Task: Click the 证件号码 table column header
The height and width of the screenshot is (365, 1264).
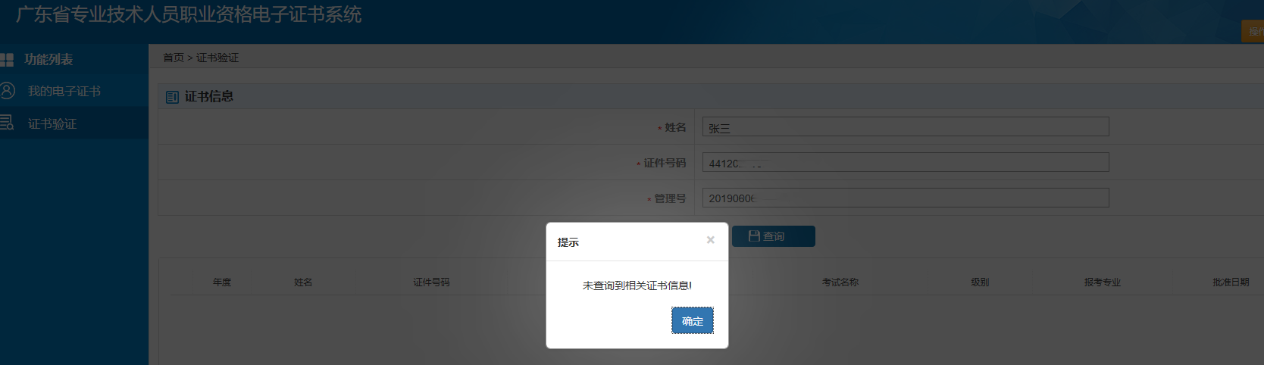Action: [x=431, y=282]
